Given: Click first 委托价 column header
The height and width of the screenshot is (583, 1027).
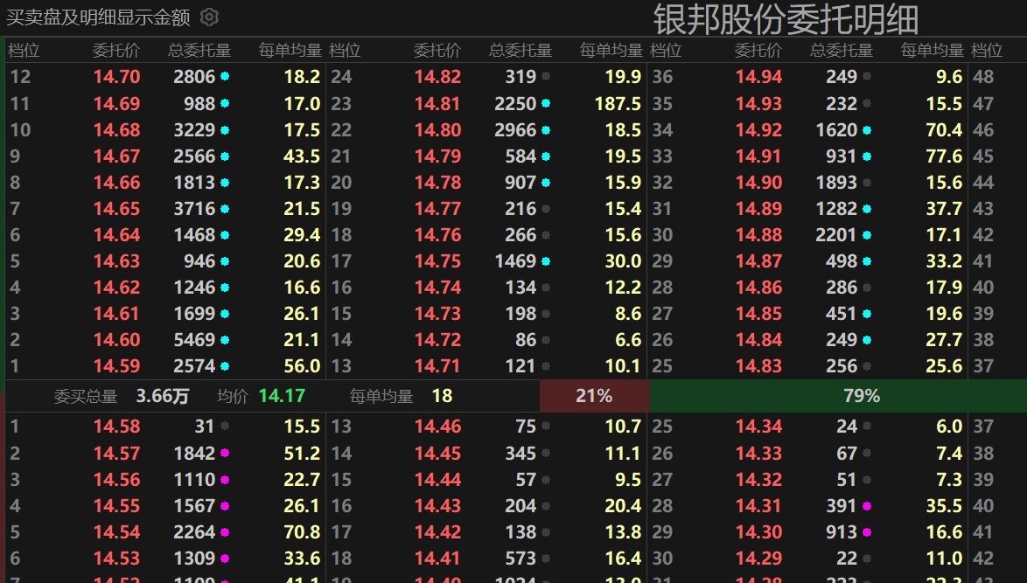Looking at the screenshot, I should coord(116,51).
